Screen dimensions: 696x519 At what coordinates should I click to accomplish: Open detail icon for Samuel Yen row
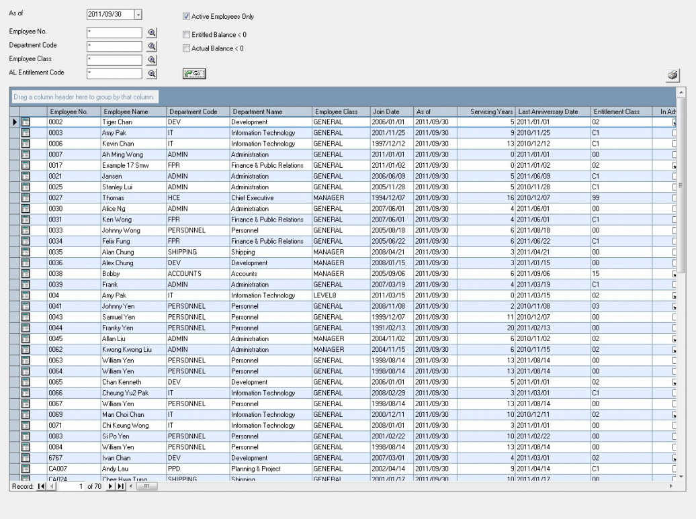tap(26, 317)
